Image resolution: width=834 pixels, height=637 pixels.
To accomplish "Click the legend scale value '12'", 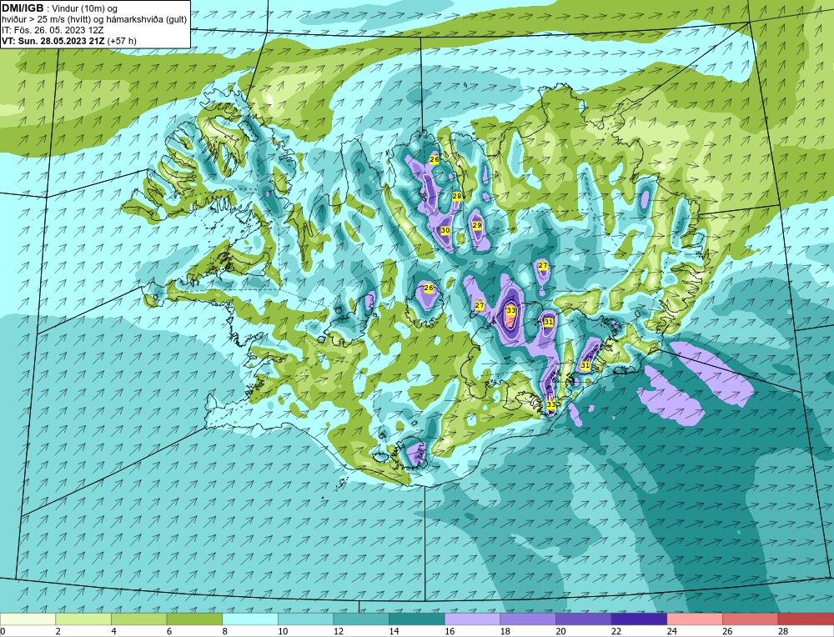I will (339, 632).
